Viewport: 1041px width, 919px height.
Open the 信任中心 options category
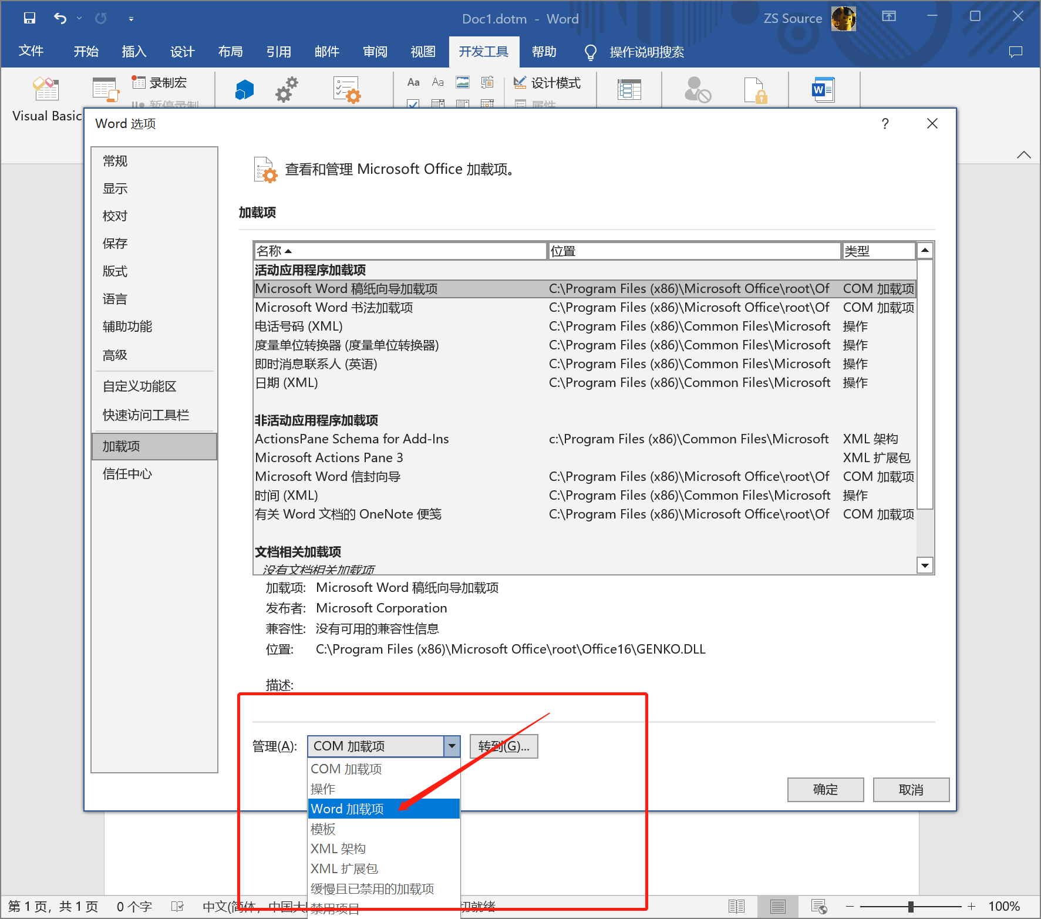click(127, 473)
